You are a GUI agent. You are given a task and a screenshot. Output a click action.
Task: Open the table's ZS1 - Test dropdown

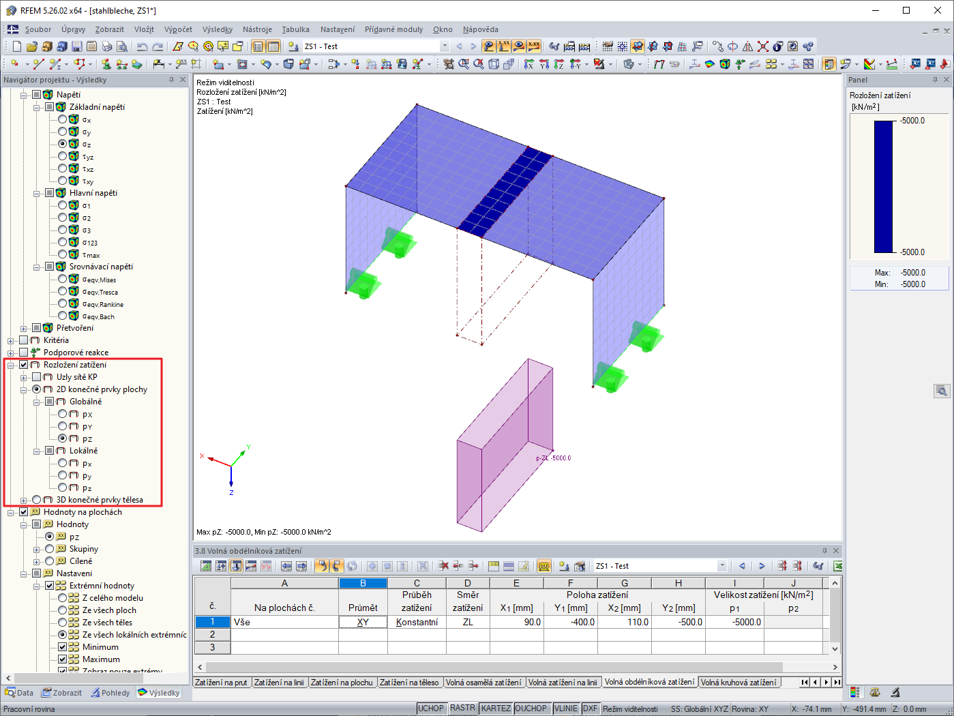(722, 566)
